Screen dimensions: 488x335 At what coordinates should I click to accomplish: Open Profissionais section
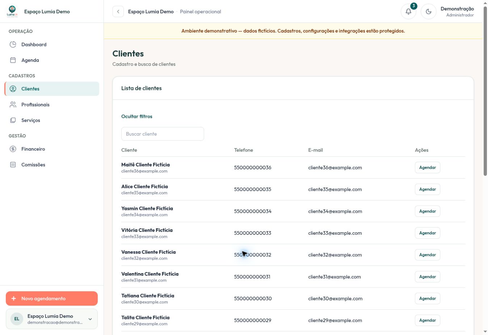point(52,105)
